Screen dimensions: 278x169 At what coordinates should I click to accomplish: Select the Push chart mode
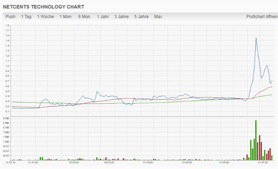tap(10, 17)
